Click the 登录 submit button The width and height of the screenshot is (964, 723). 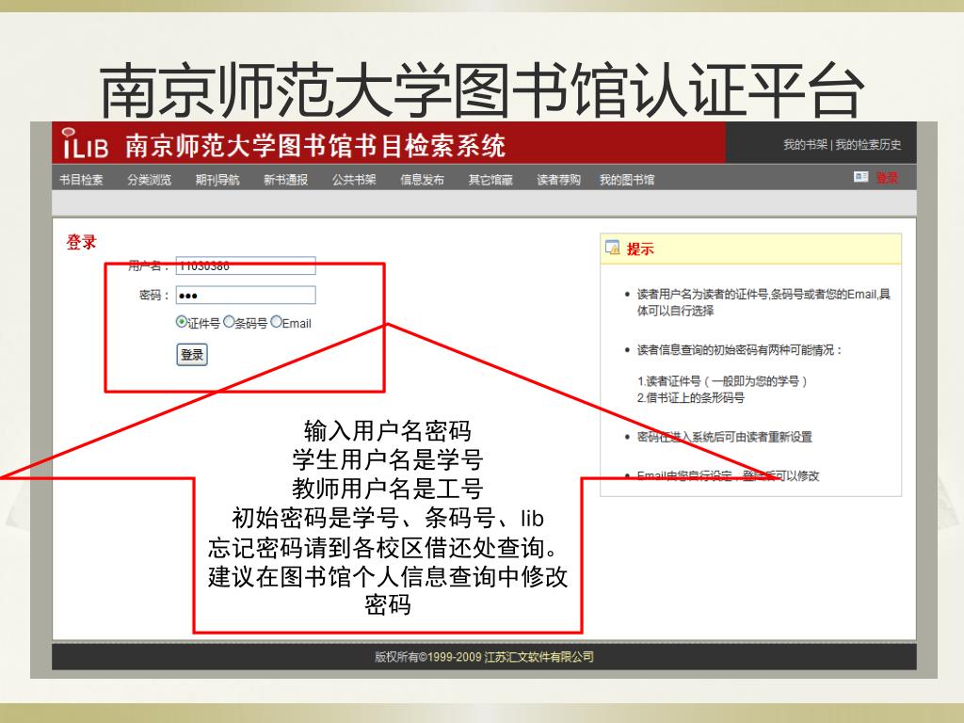192,355
